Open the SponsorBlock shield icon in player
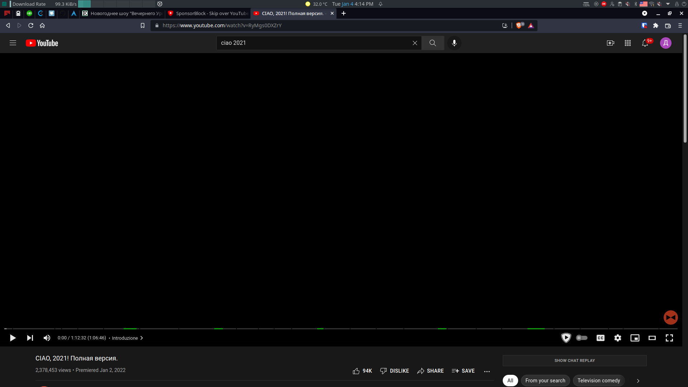This screenshot has height=387, width=688. 566,338
